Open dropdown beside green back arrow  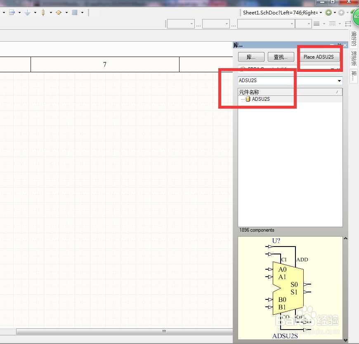click(x=335, y=13)
